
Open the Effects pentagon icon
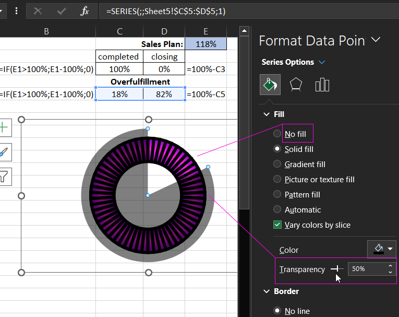pyautogui.click(x=296, y=84)
